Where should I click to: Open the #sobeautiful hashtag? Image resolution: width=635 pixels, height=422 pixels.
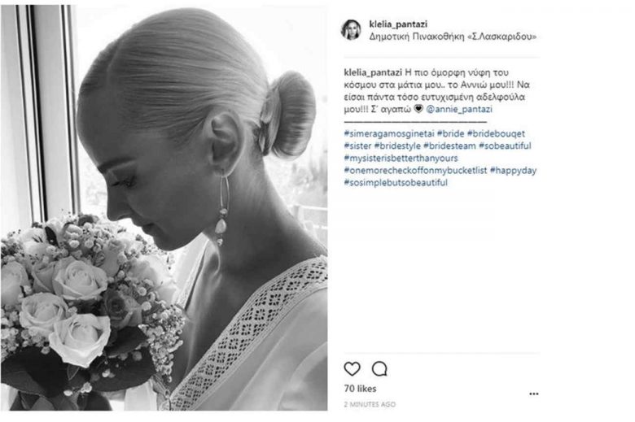505,146
